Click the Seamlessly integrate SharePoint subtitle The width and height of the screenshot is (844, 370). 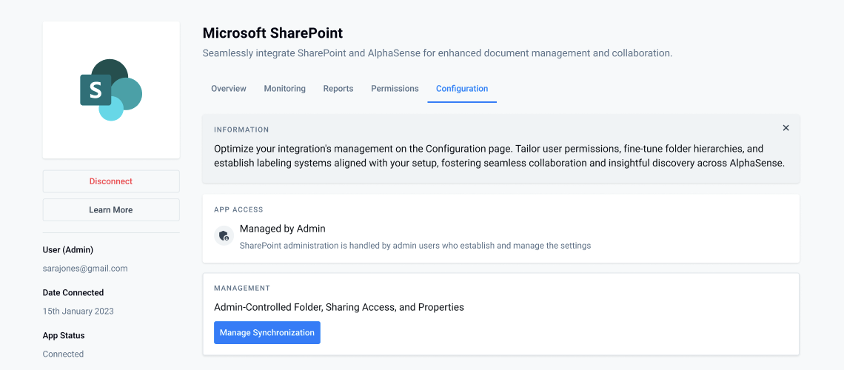click(x=438, y=53)
